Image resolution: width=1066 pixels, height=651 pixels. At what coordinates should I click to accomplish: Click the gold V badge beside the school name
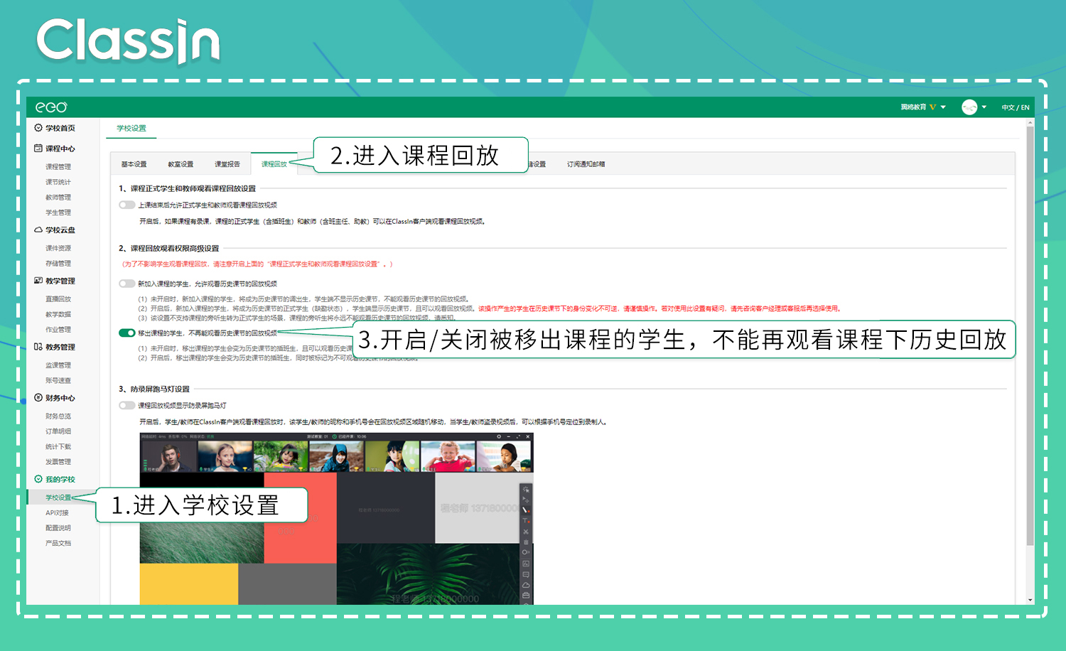[x=932, y=107]
